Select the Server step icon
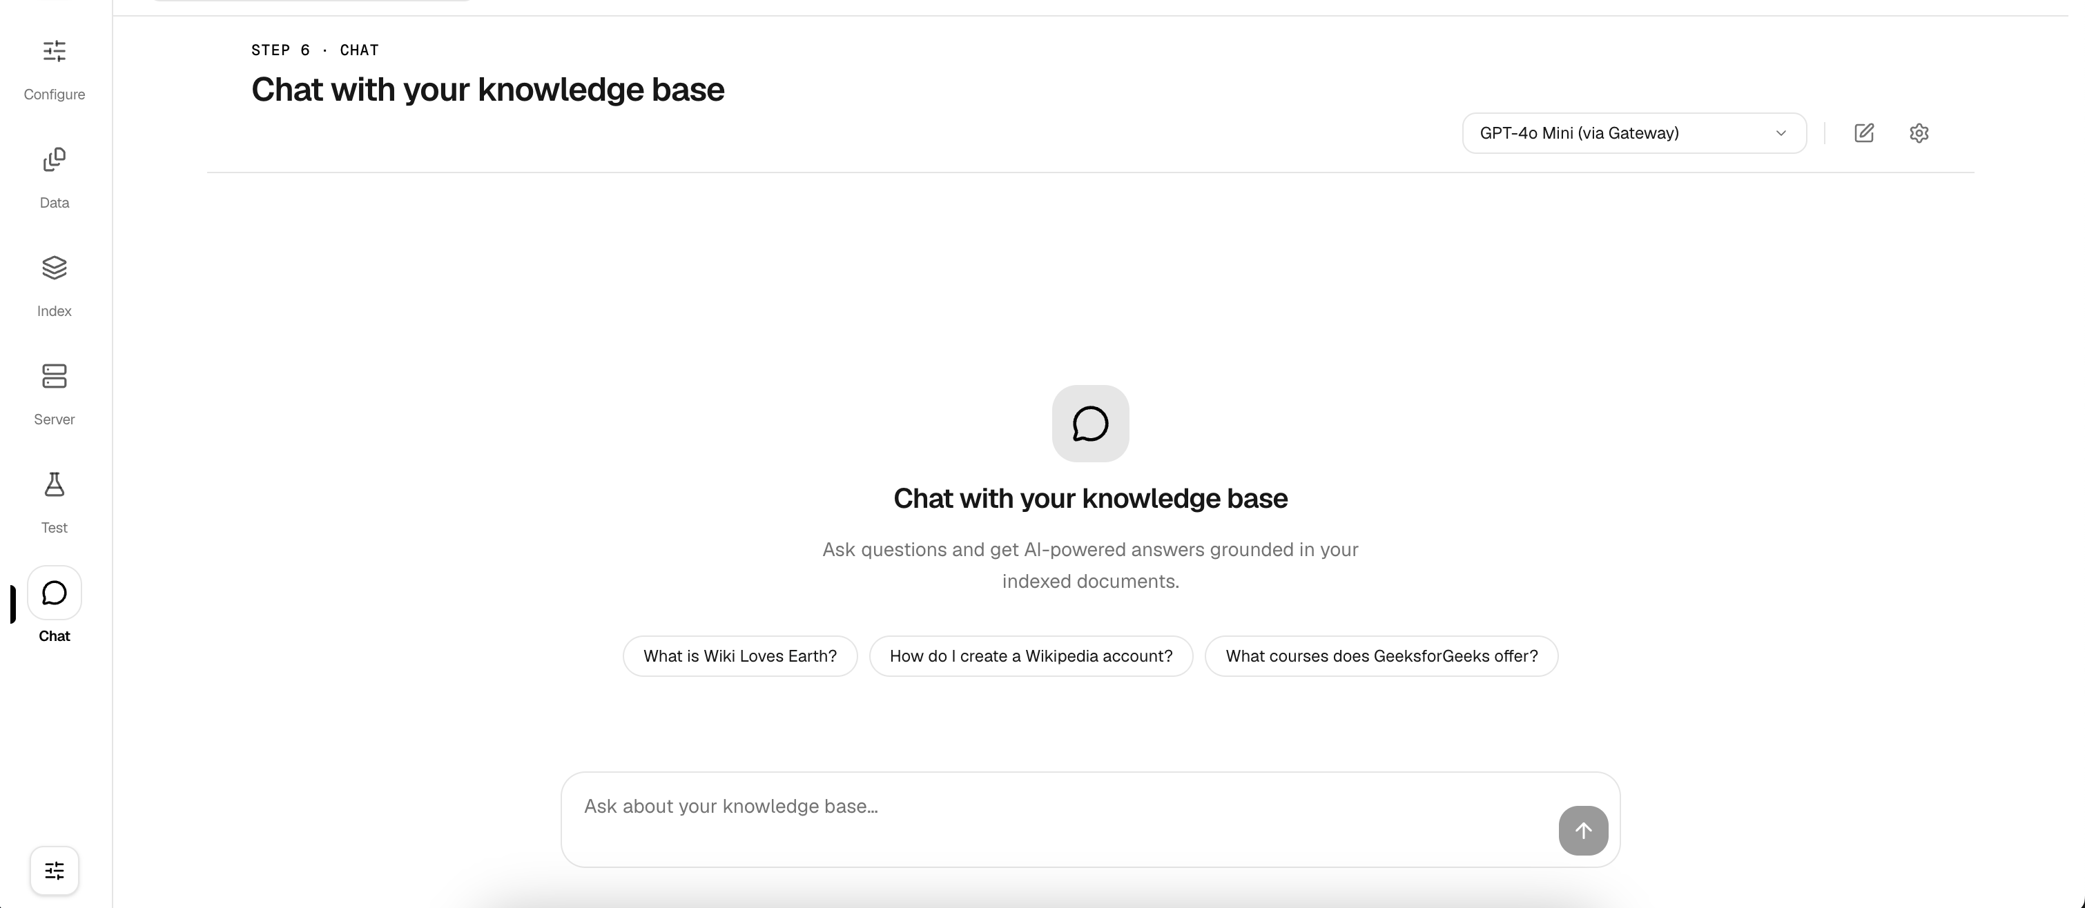This screenshot has height=908, width=2085. click(x=55, y=376)
